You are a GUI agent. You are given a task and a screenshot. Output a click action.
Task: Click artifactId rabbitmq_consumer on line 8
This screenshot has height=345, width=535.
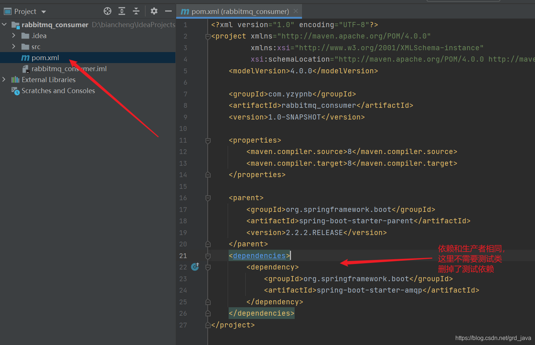coord(321,105)
